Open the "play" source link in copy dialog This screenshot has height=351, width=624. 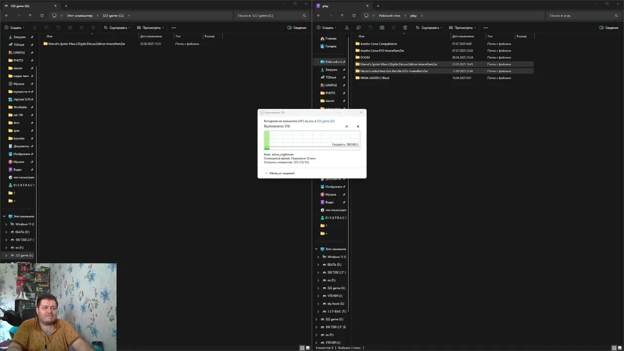311,121
